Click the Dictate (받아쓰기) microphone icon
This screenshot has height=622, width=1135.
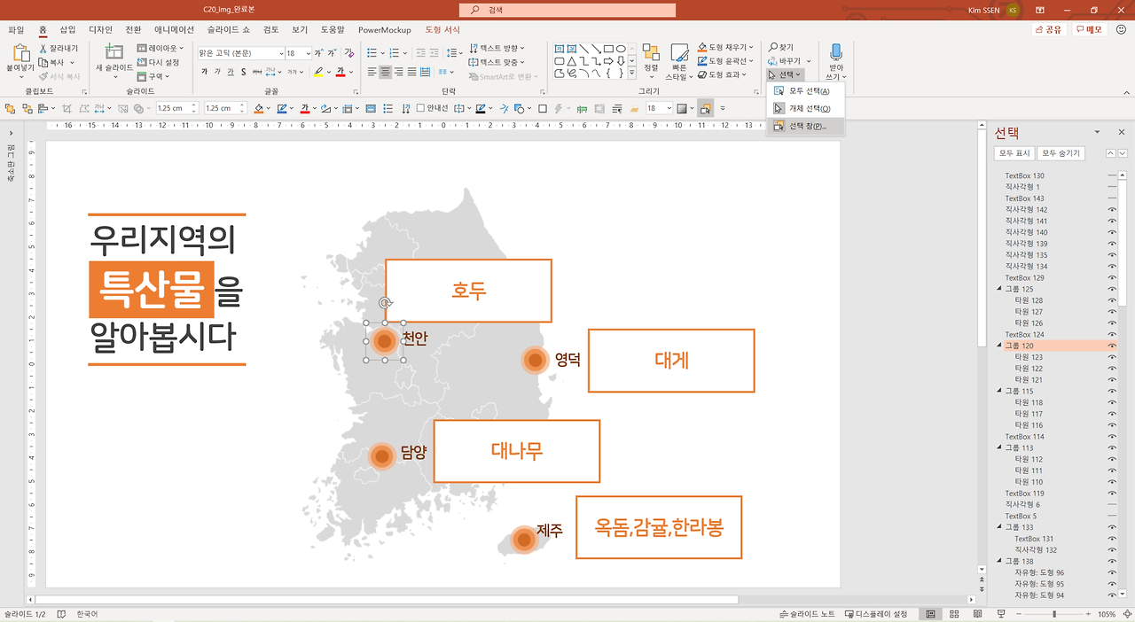835,53
